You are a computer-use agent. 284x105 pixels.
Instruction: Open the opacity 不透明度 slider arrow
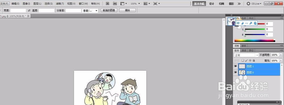pos(281,55)
